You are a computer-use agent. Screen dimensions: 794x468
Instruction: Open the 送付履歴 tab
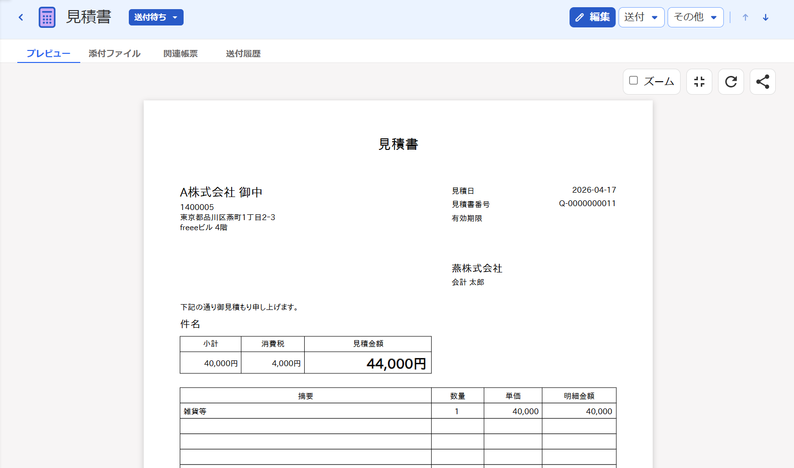point(243,53)
